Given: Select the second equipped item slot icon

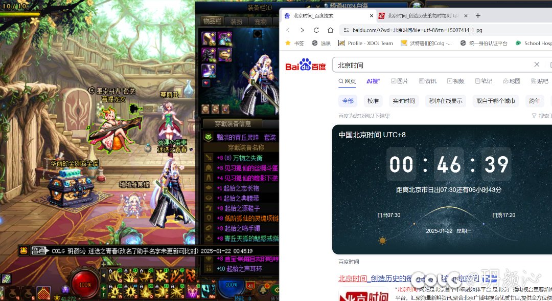Looking at the screenshot, I should [x=224, y=39].
